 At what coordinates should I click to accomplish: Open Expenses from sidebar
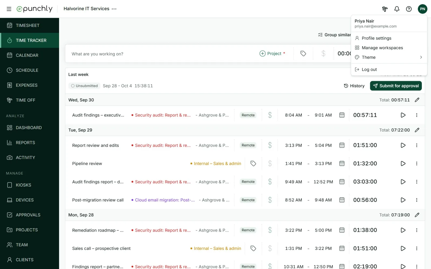point(30,85)
